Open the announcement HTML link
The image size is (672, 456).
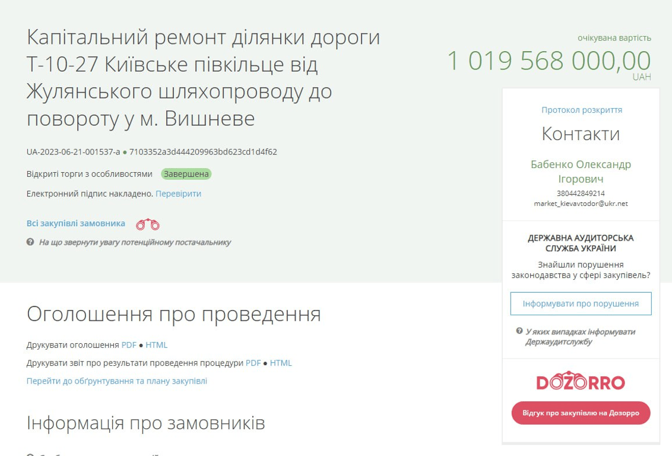[x=157, y=345]
